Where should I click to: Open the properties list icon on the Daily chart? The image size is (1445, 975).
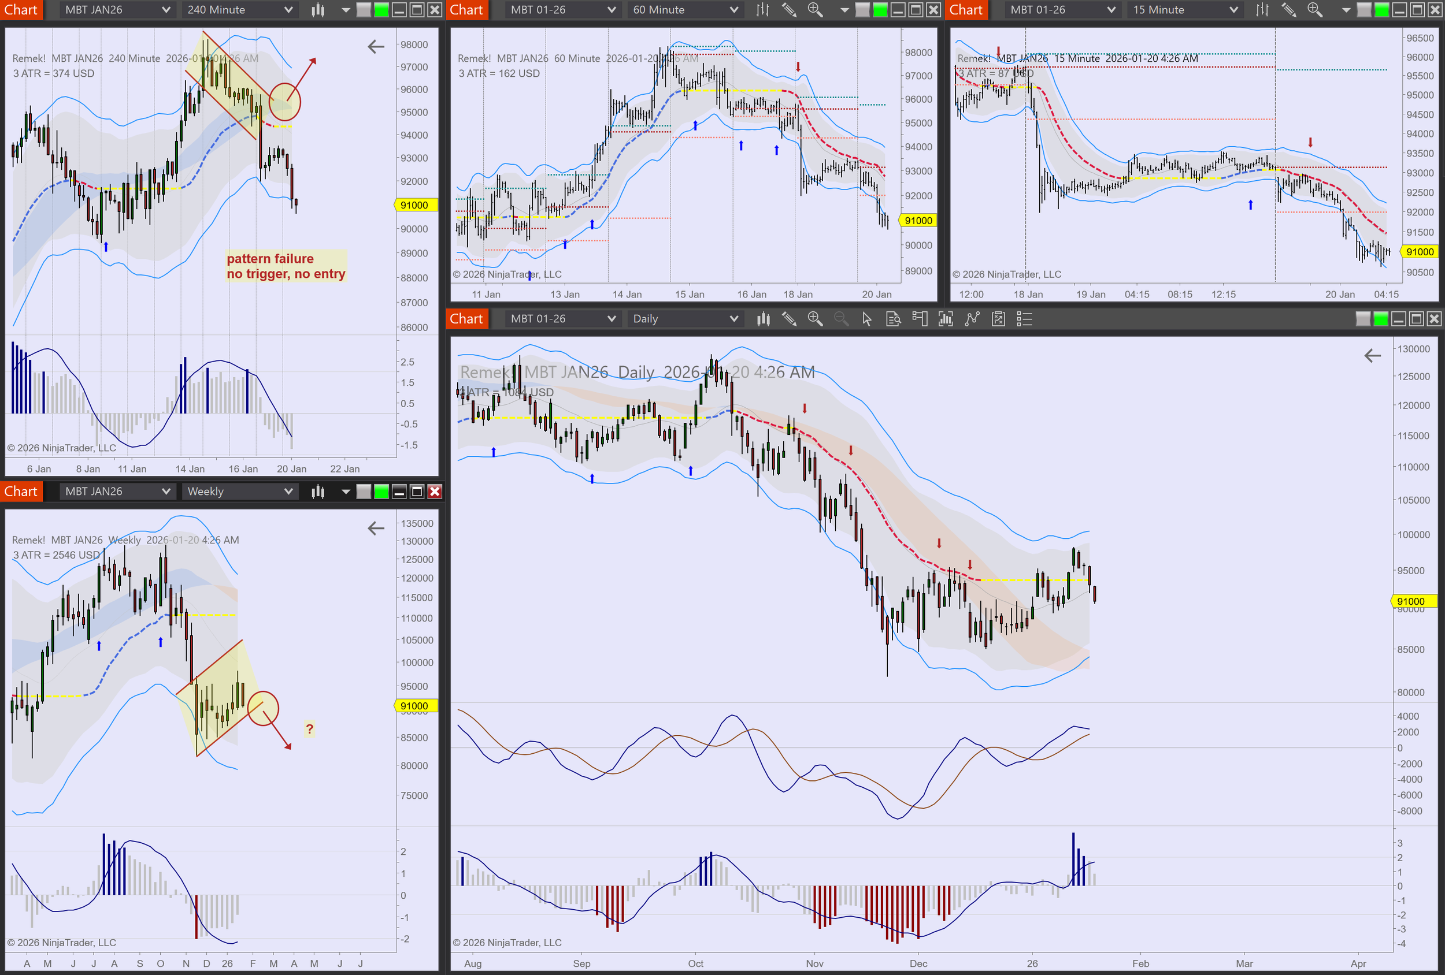[1025, 319]
